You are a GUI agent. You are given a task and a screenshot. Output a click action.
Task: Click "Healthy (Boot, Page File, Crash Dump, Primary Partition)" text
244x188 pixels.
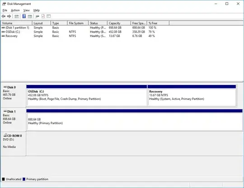[x=65, y=99]
